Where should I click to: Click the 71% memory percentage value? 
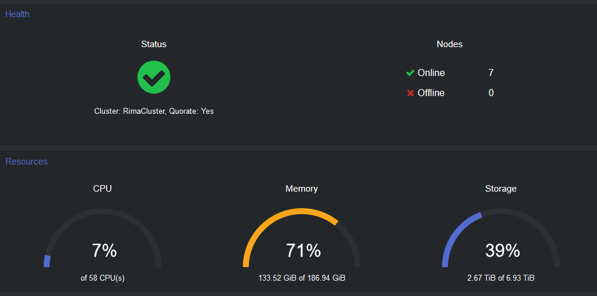[303, 251]
